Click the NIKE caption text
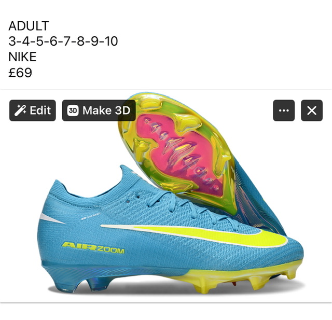332x320 pixels. coord(22,57)
